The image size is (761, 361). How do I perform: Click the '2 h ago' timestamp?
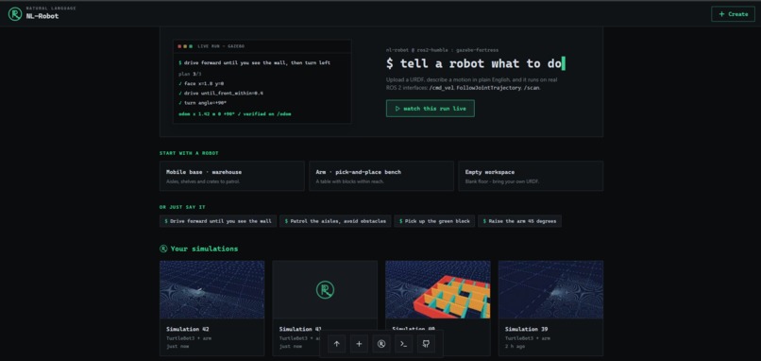coord(514,347)
